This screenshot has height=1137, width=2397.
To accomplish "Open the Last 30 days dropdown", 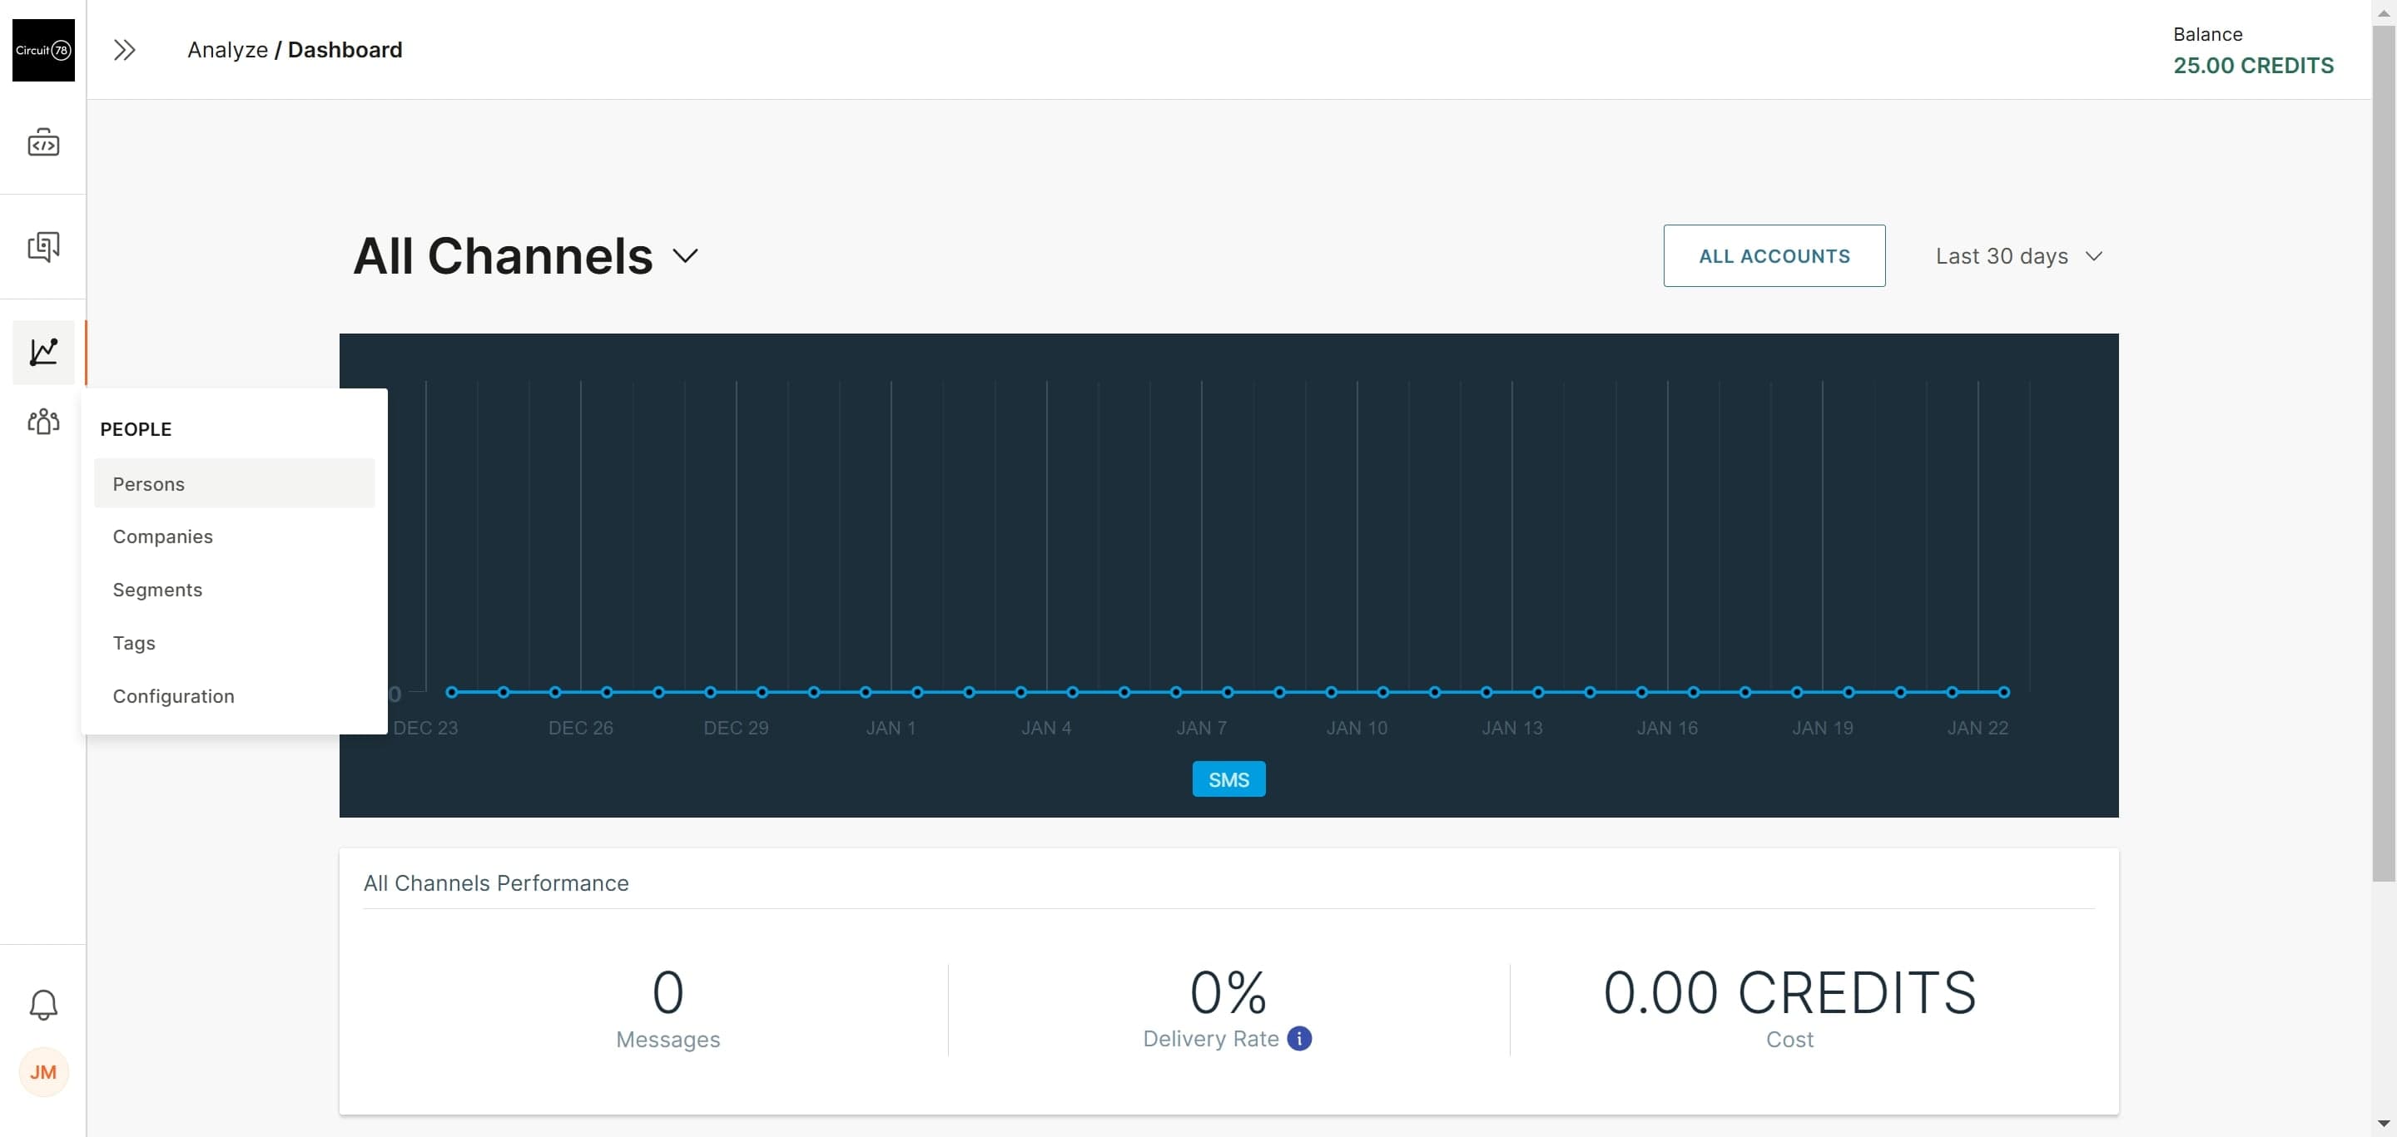I will 2018,255.
